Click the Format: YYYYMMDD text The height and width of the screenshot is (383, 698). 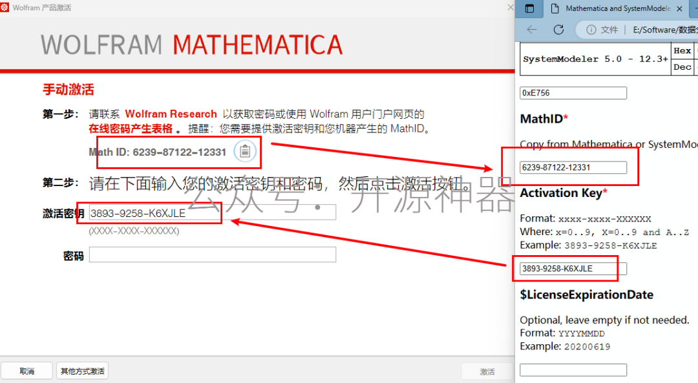coord(562,333)
